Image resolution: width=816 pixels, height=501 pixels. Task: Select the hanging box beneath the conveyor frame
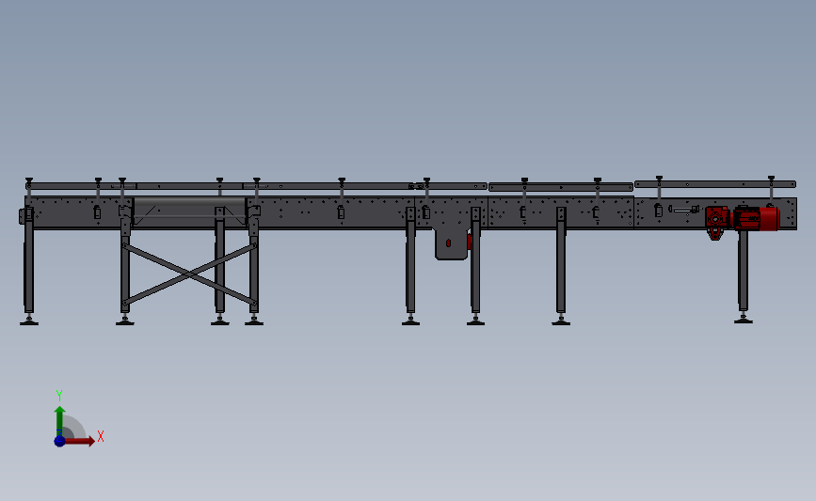(x=452, y=243)
